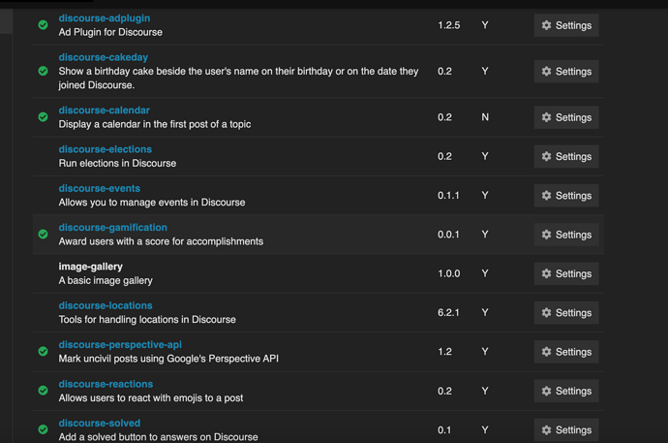Open Settings for discourse-reactions
The image size is (668, 443).
566,391
